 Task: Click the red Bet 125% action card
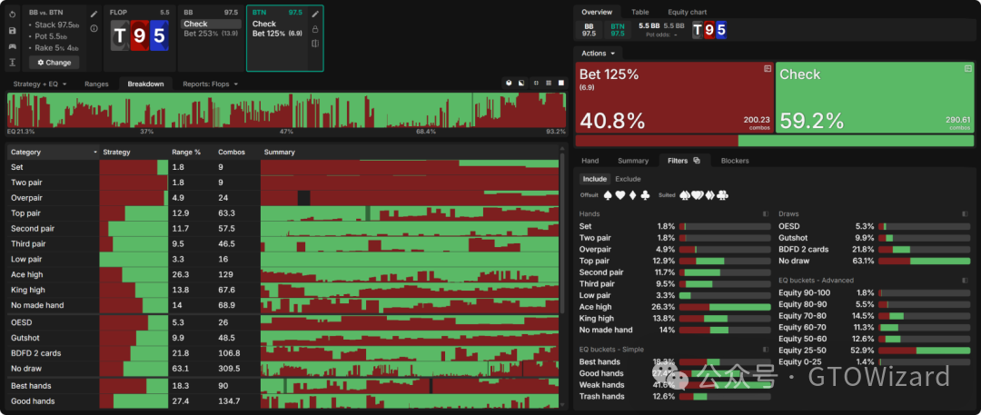673,97
